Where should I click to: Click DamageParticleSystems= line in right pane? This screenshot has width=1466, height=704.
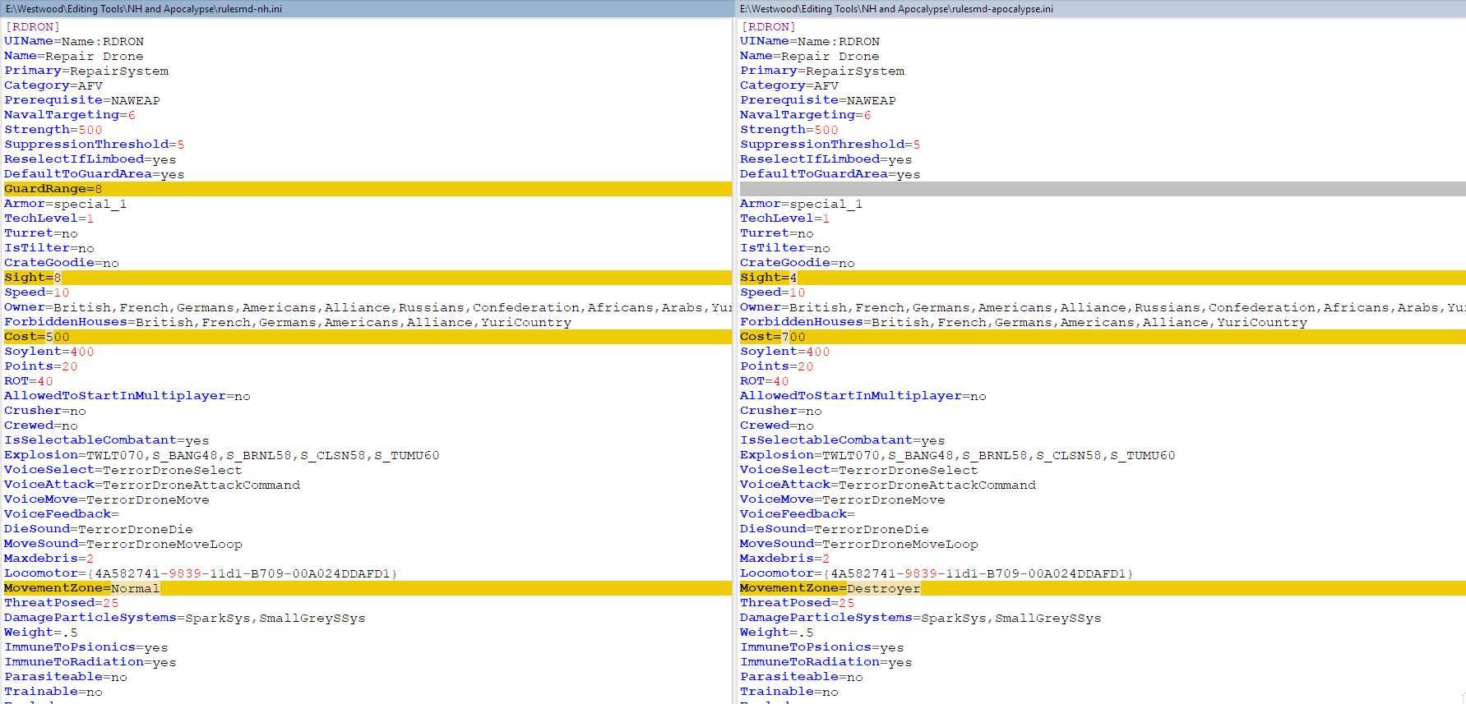[x=921, y=618]
